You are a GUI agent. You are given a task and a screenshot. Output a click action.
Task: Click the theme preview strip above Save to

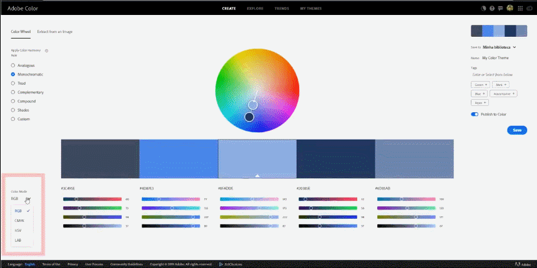[x=499, y=31]
